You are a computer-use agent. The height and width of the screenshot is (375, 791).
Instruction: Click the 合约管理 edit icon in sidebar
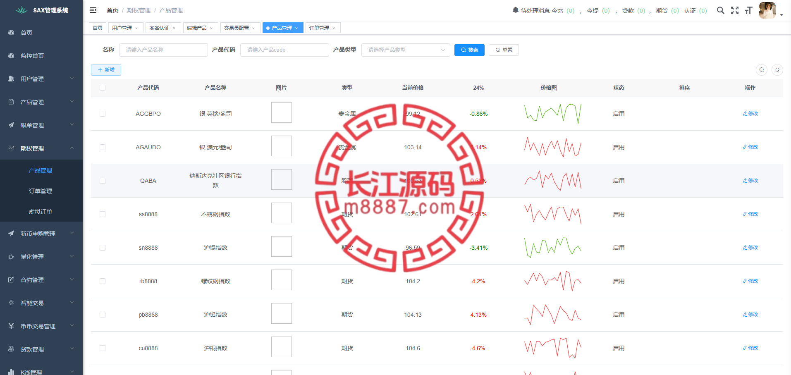coord(11,279)
